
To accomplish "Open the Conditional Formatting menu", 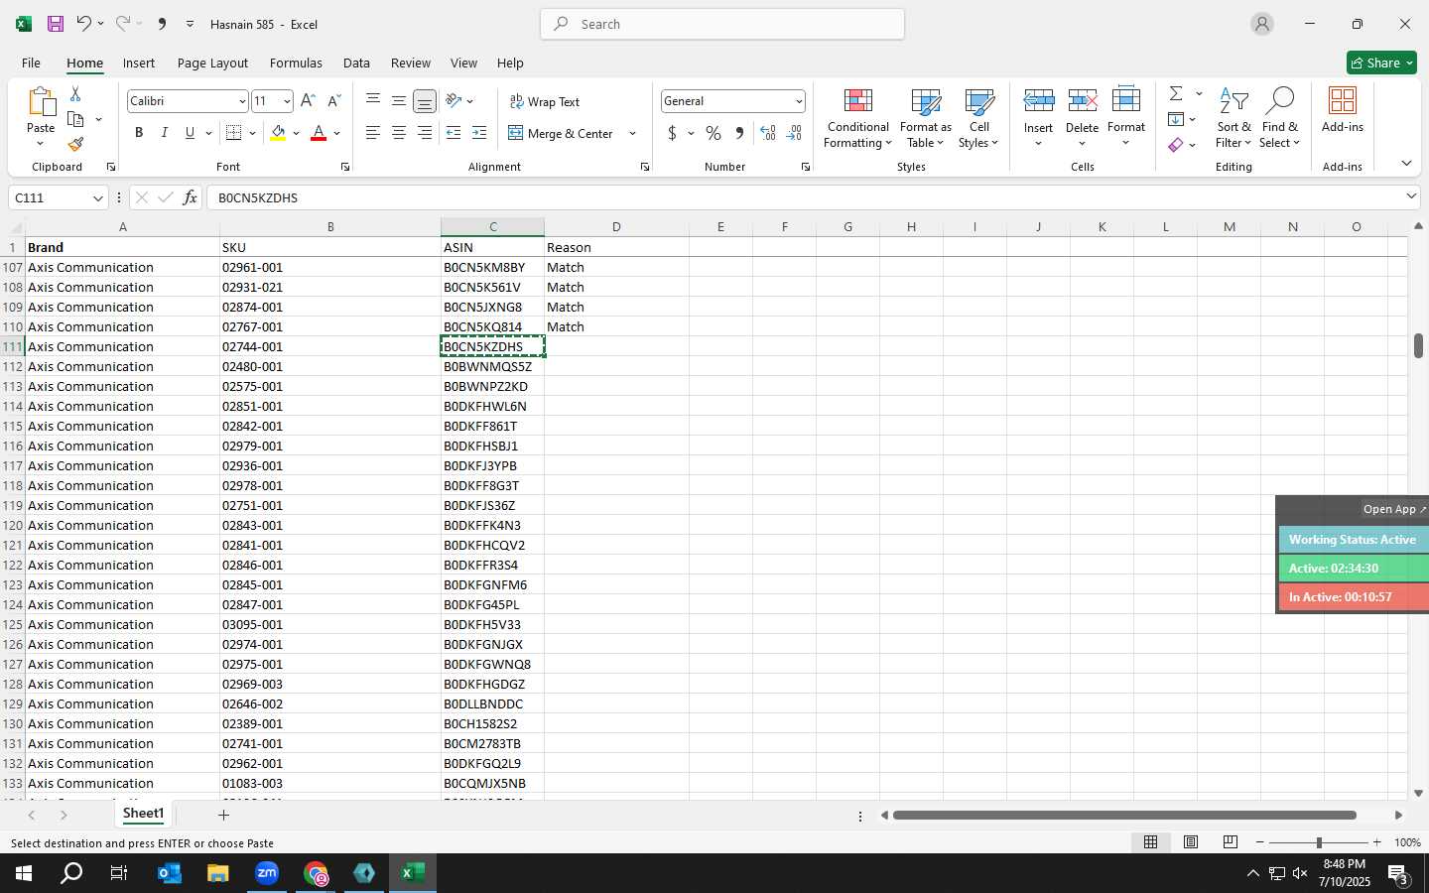I will pyautogui.click(x=857, y=118).
